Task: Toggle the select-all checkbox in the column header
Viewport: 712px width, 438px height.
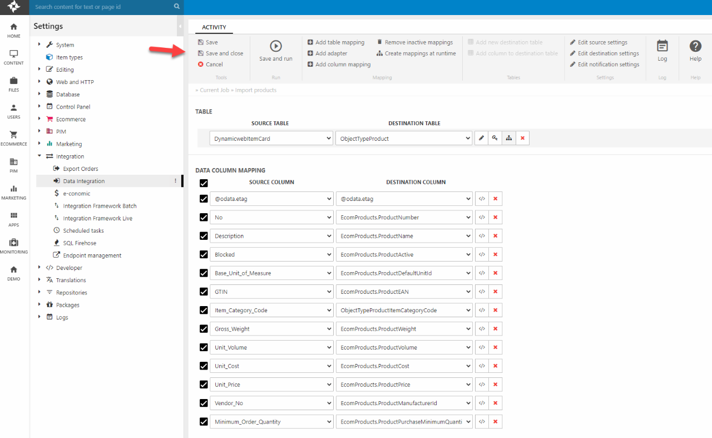Action: (x=204, y=183)
